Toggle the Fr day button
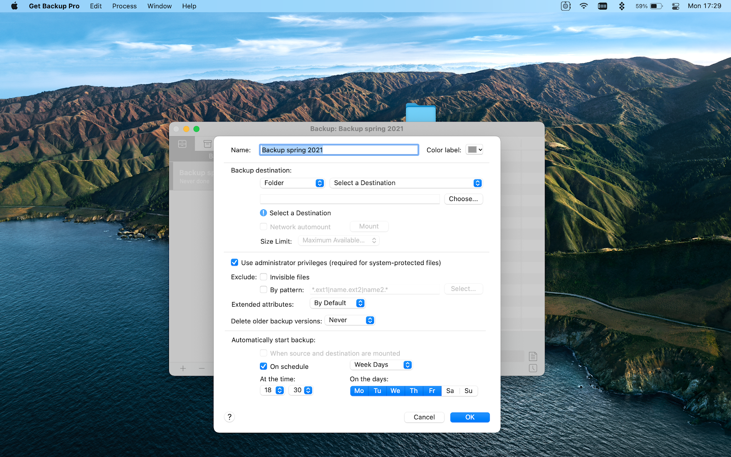 coord(432,391)
